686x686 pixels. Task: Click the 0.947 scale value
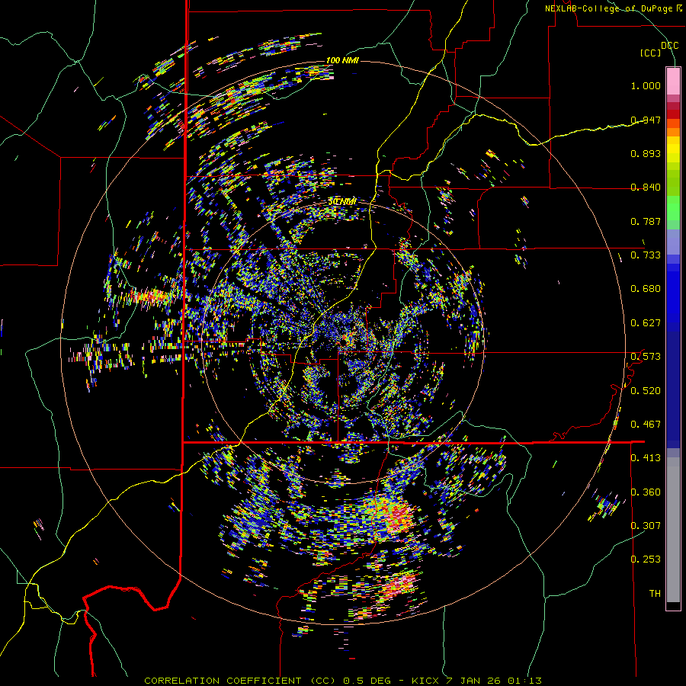(x=646, y=120)
